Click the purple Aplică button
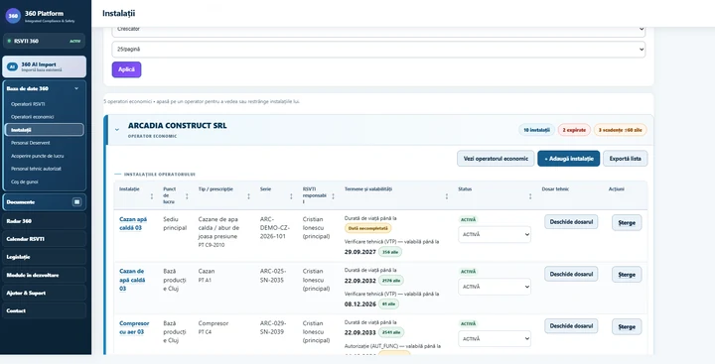Screen dimensions: 715x364 point(126,69)
